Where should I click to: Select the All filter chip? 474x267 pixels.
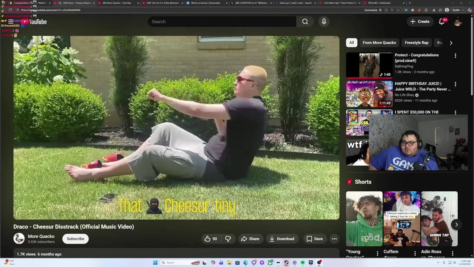tap(351, 43)
